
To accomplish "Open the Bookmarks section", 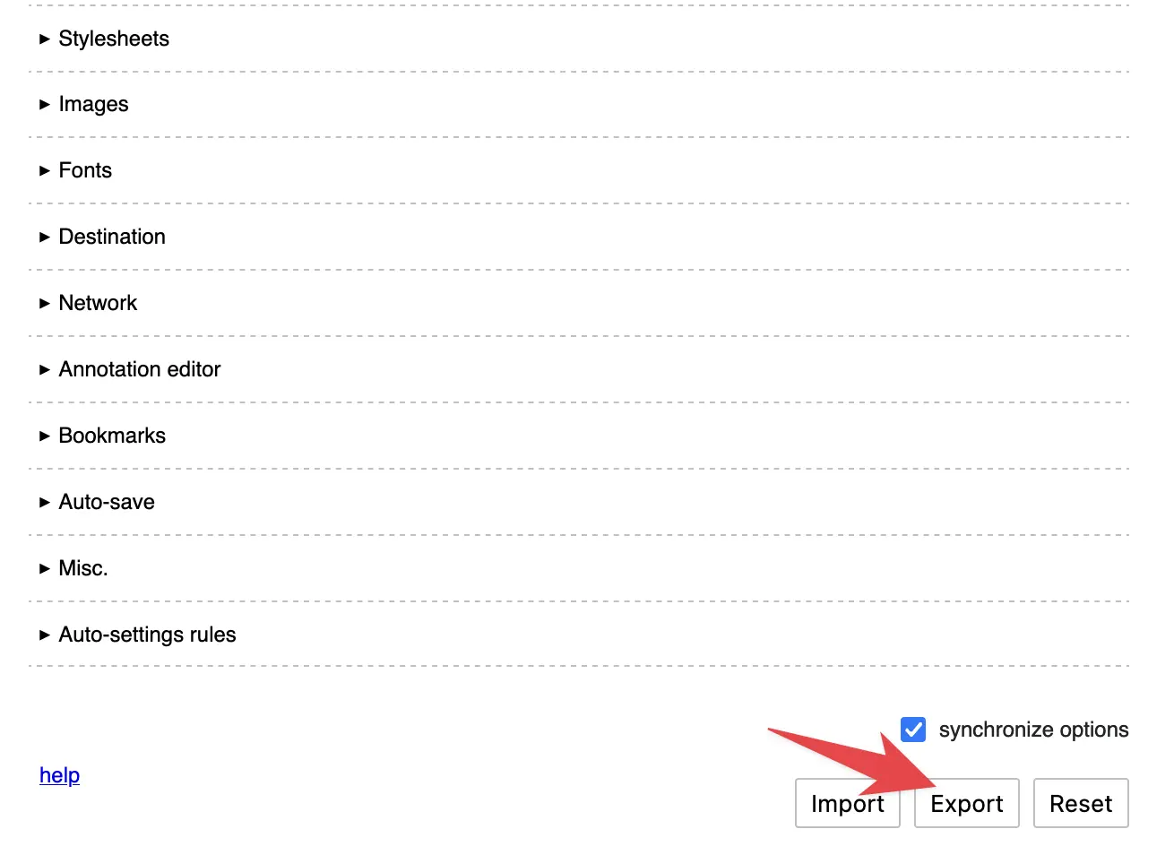I will [x=112, y=436].
